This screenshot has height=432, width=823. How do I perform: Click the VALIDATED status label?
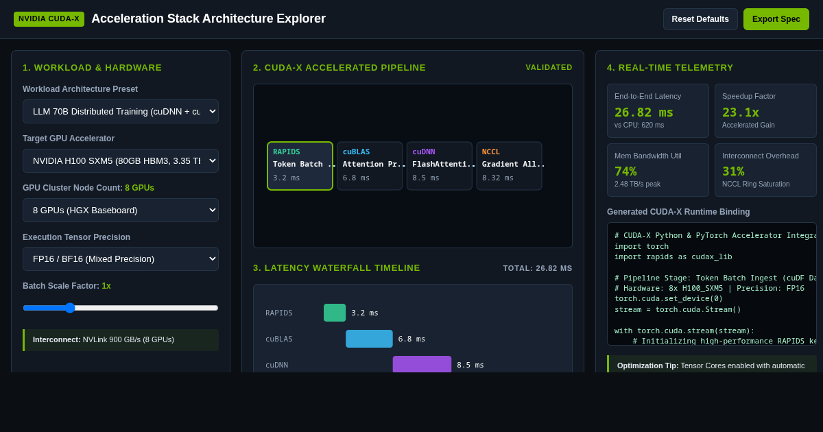point(549,67)
